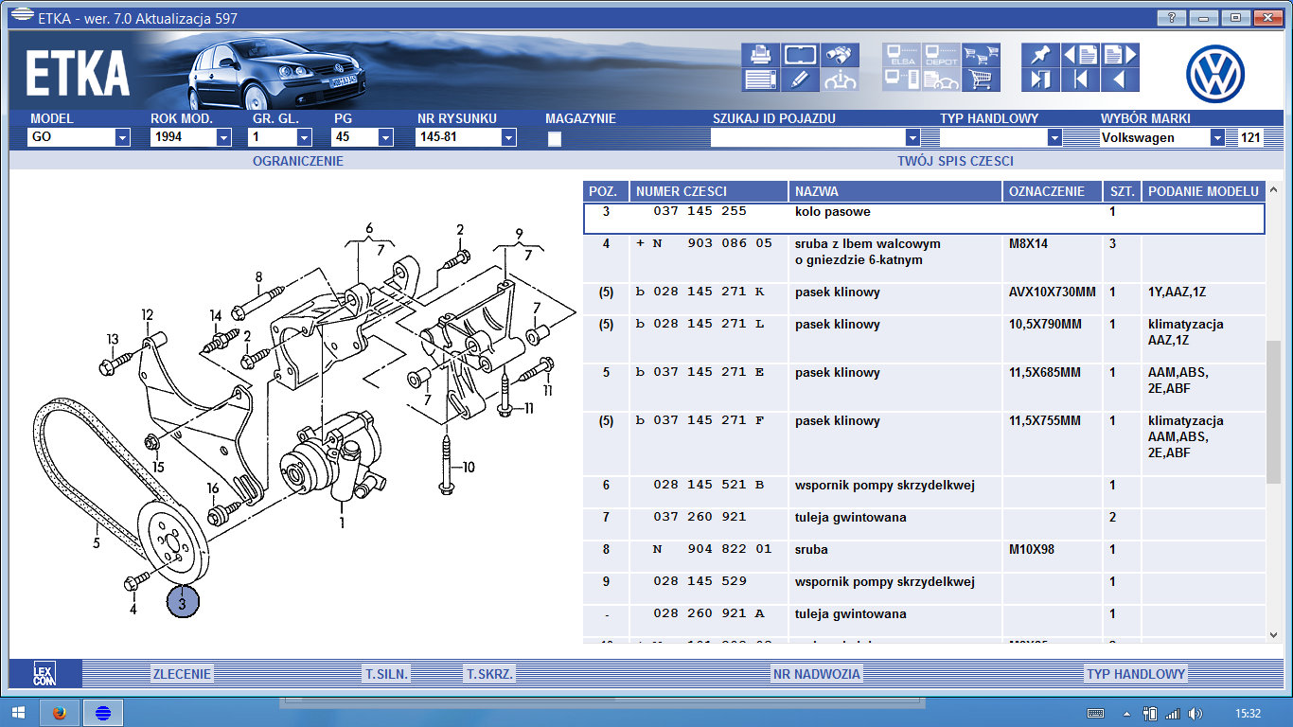Viewport: 1293px width, 727px height.
Task: Expand the SZUKAJ ID POJAZDU dropdown
Action: click(912, 137)
